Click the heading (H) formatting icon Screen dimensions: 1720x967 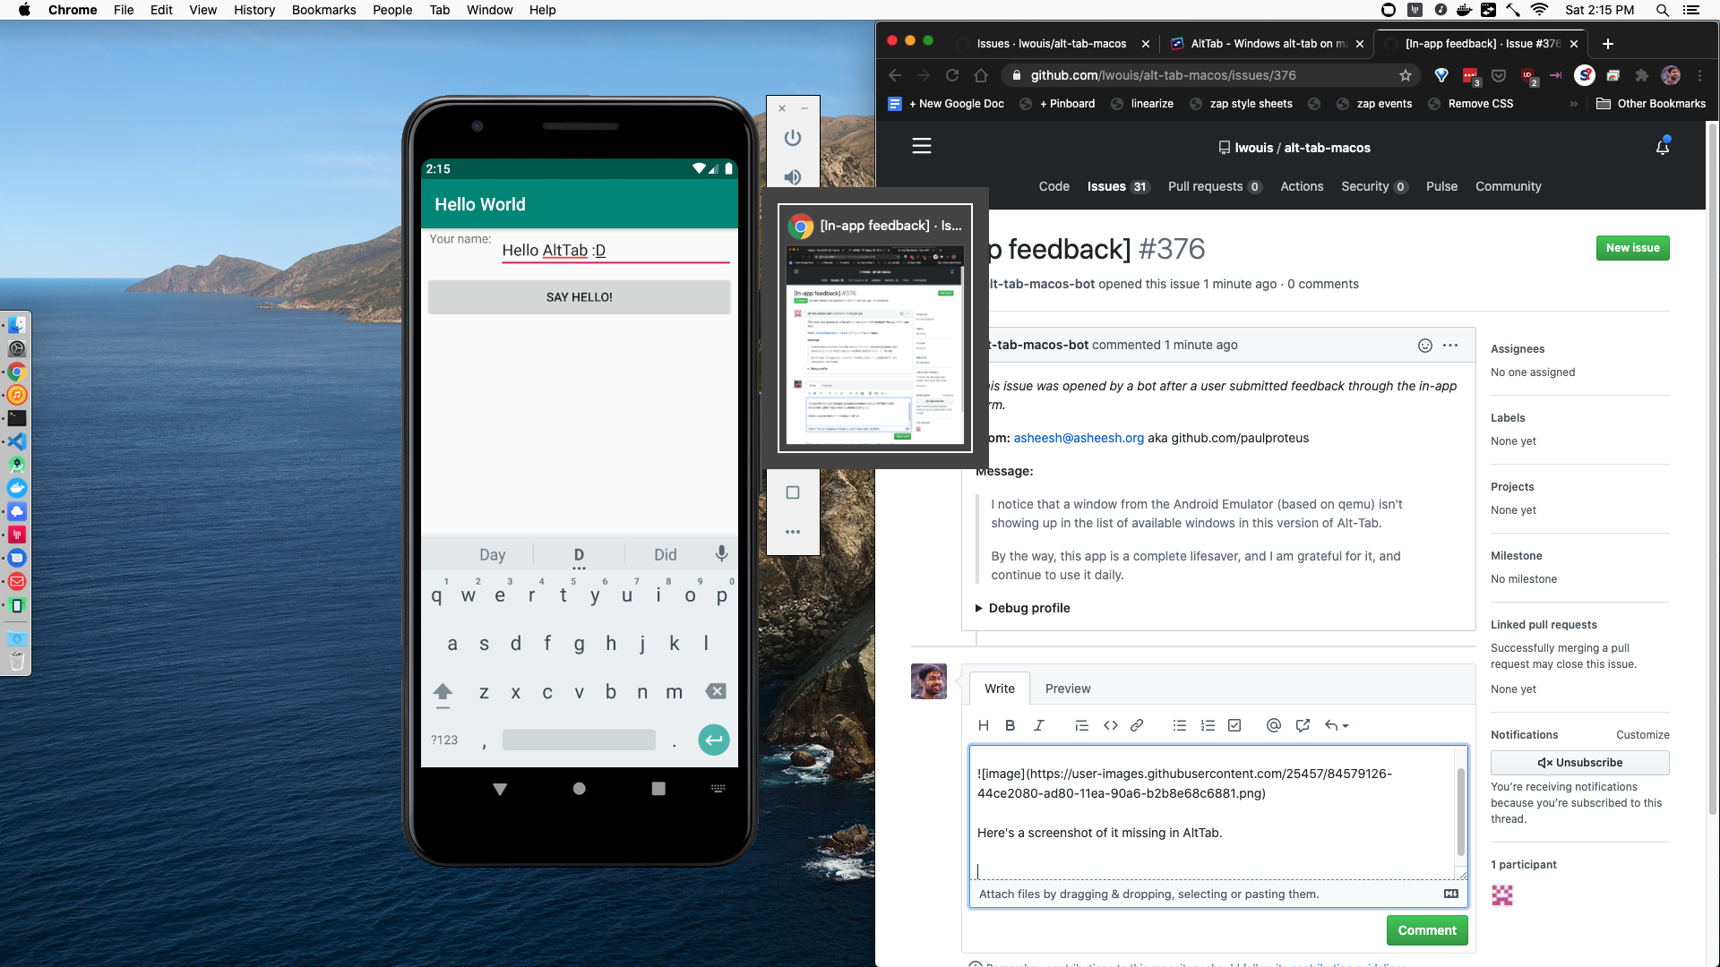pyautogui.click(x=984, y=725)
